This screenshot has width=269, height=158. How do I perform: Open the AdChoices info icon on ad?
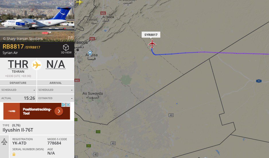tap(63, 105)
